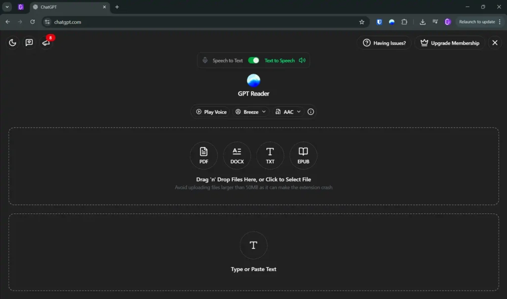Screen dimensions: 507x299
Task: Expand the Breeze voice dropdown
Action: click(251, 112)
